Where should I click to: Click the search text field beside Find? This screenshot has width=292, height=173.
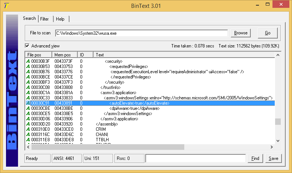click(x=196, y=158)
